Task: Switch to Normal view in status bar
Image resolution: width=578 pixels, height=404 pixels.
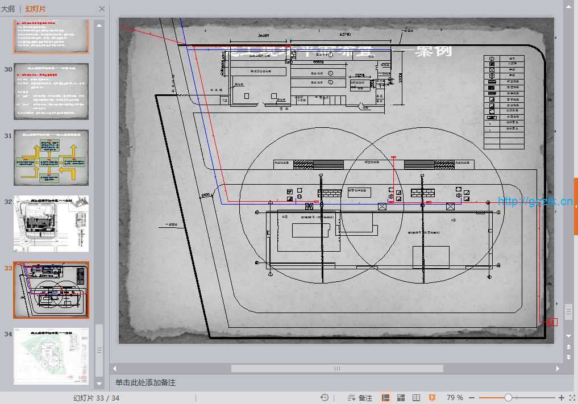Action: [x=385, y=398]
